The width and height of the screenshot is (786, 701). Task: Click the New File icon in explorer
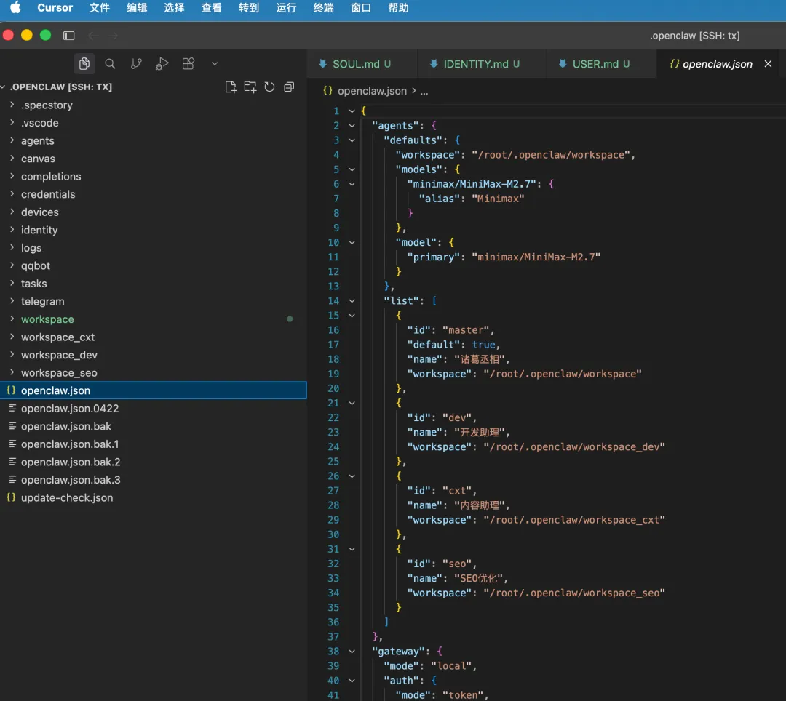point(231,87)
